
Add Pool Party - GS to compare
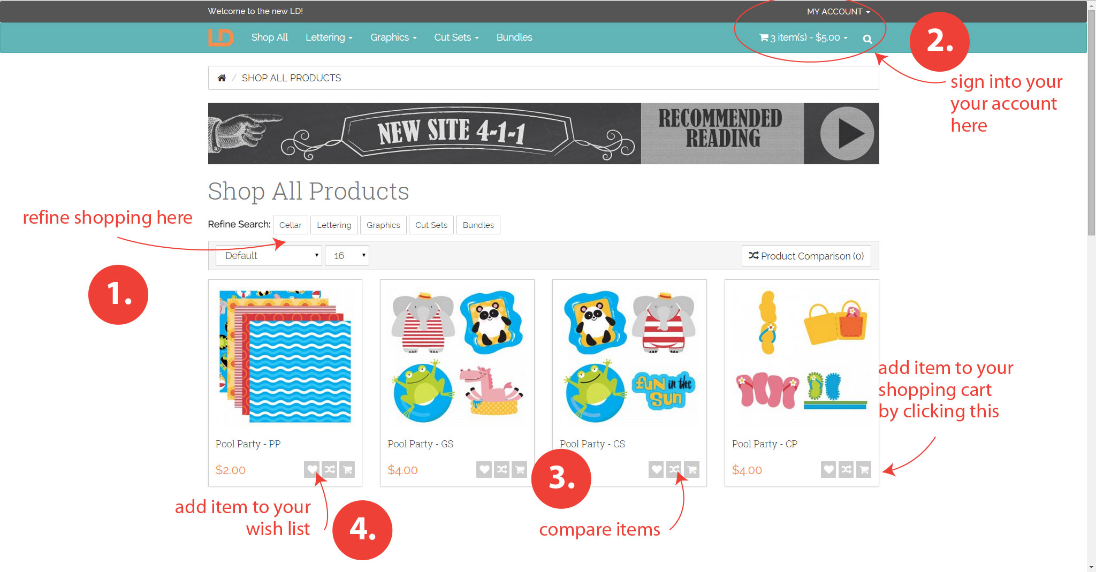pos(502,469)
